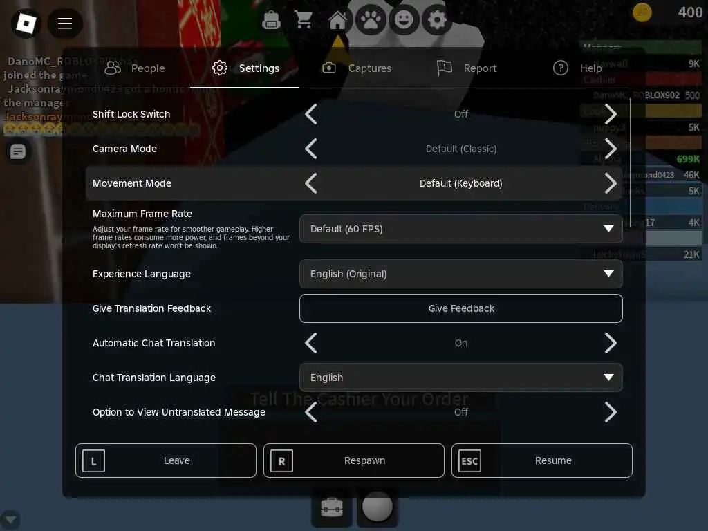The width and height of the screenshot is (708, 531).
Task: Open the Roblox logo menu
Action: click(x=26, y=23)
